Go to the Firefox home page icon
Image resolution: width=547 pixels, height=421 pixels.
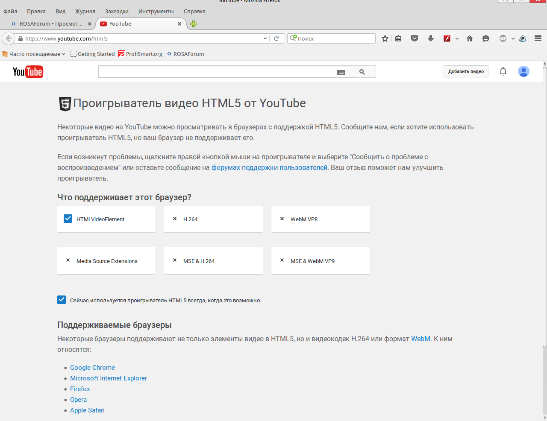point(470,38)
